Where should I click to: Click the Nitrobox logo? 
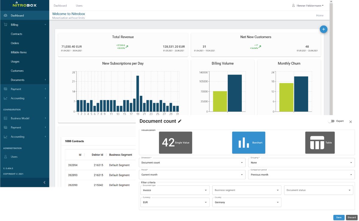[x=24, y=5]
